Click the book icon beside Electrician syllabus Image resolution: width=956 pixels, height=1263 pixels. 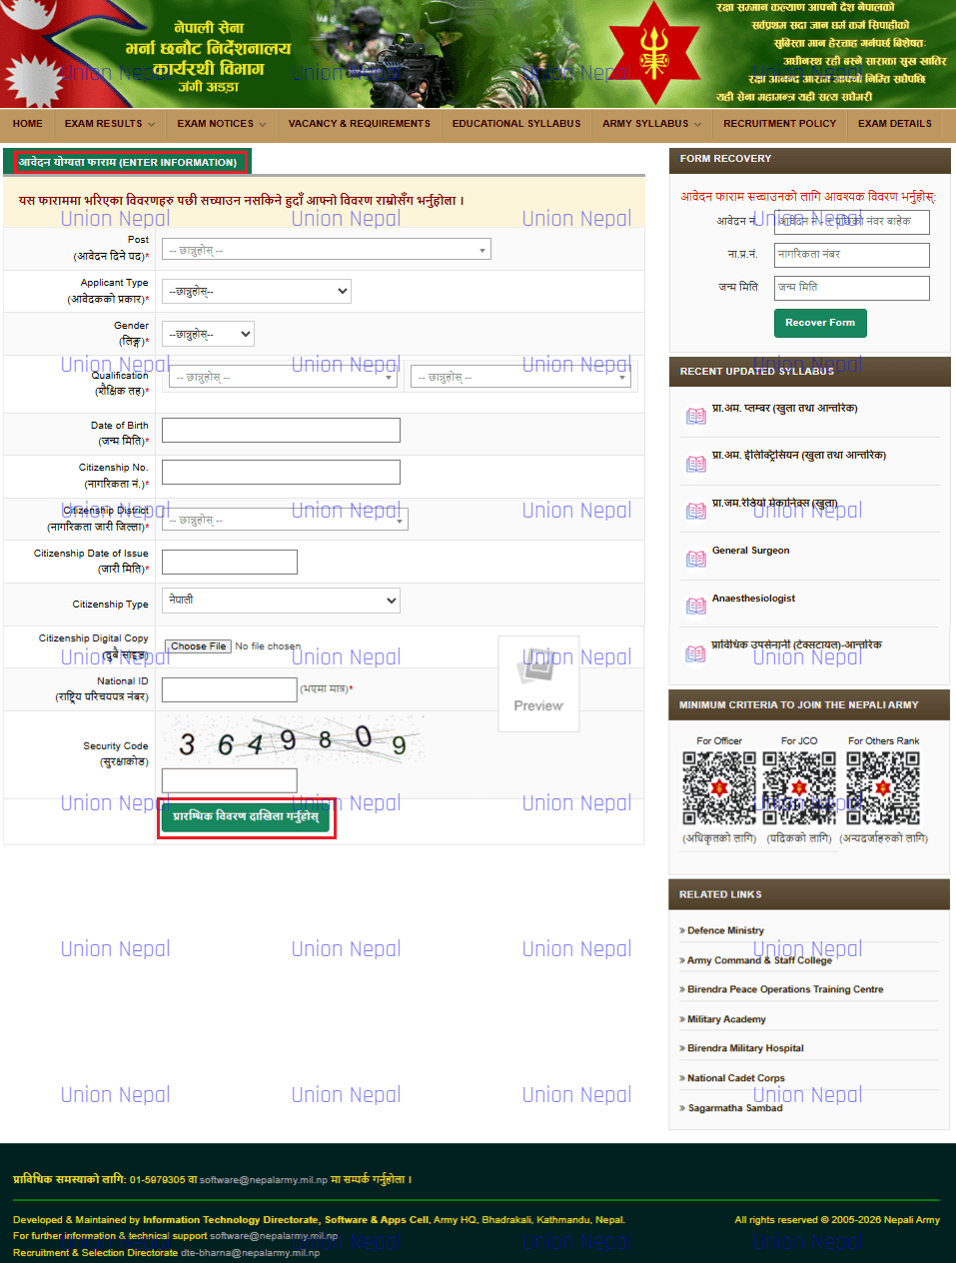click(696, 464)
